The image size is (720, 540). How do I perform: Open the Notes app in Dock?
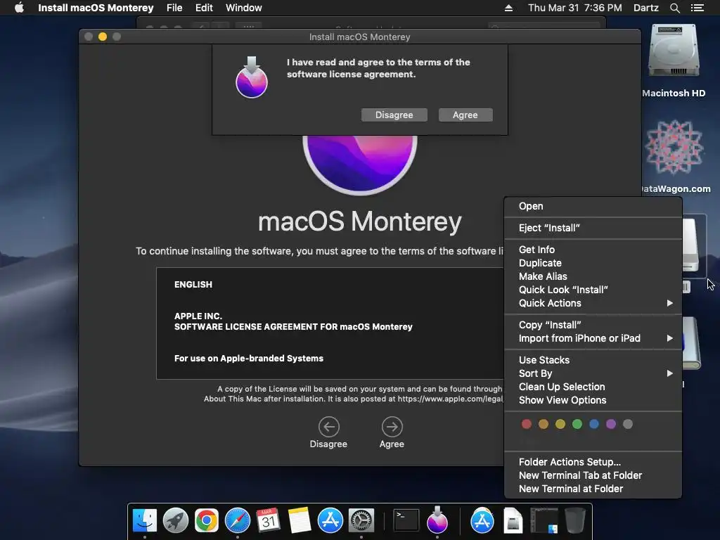point(300,520)
